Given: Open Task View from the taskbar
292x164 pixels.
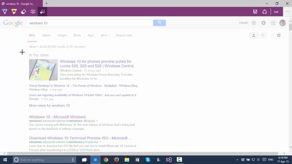Looking at the screenshot, I should point(84,160).
